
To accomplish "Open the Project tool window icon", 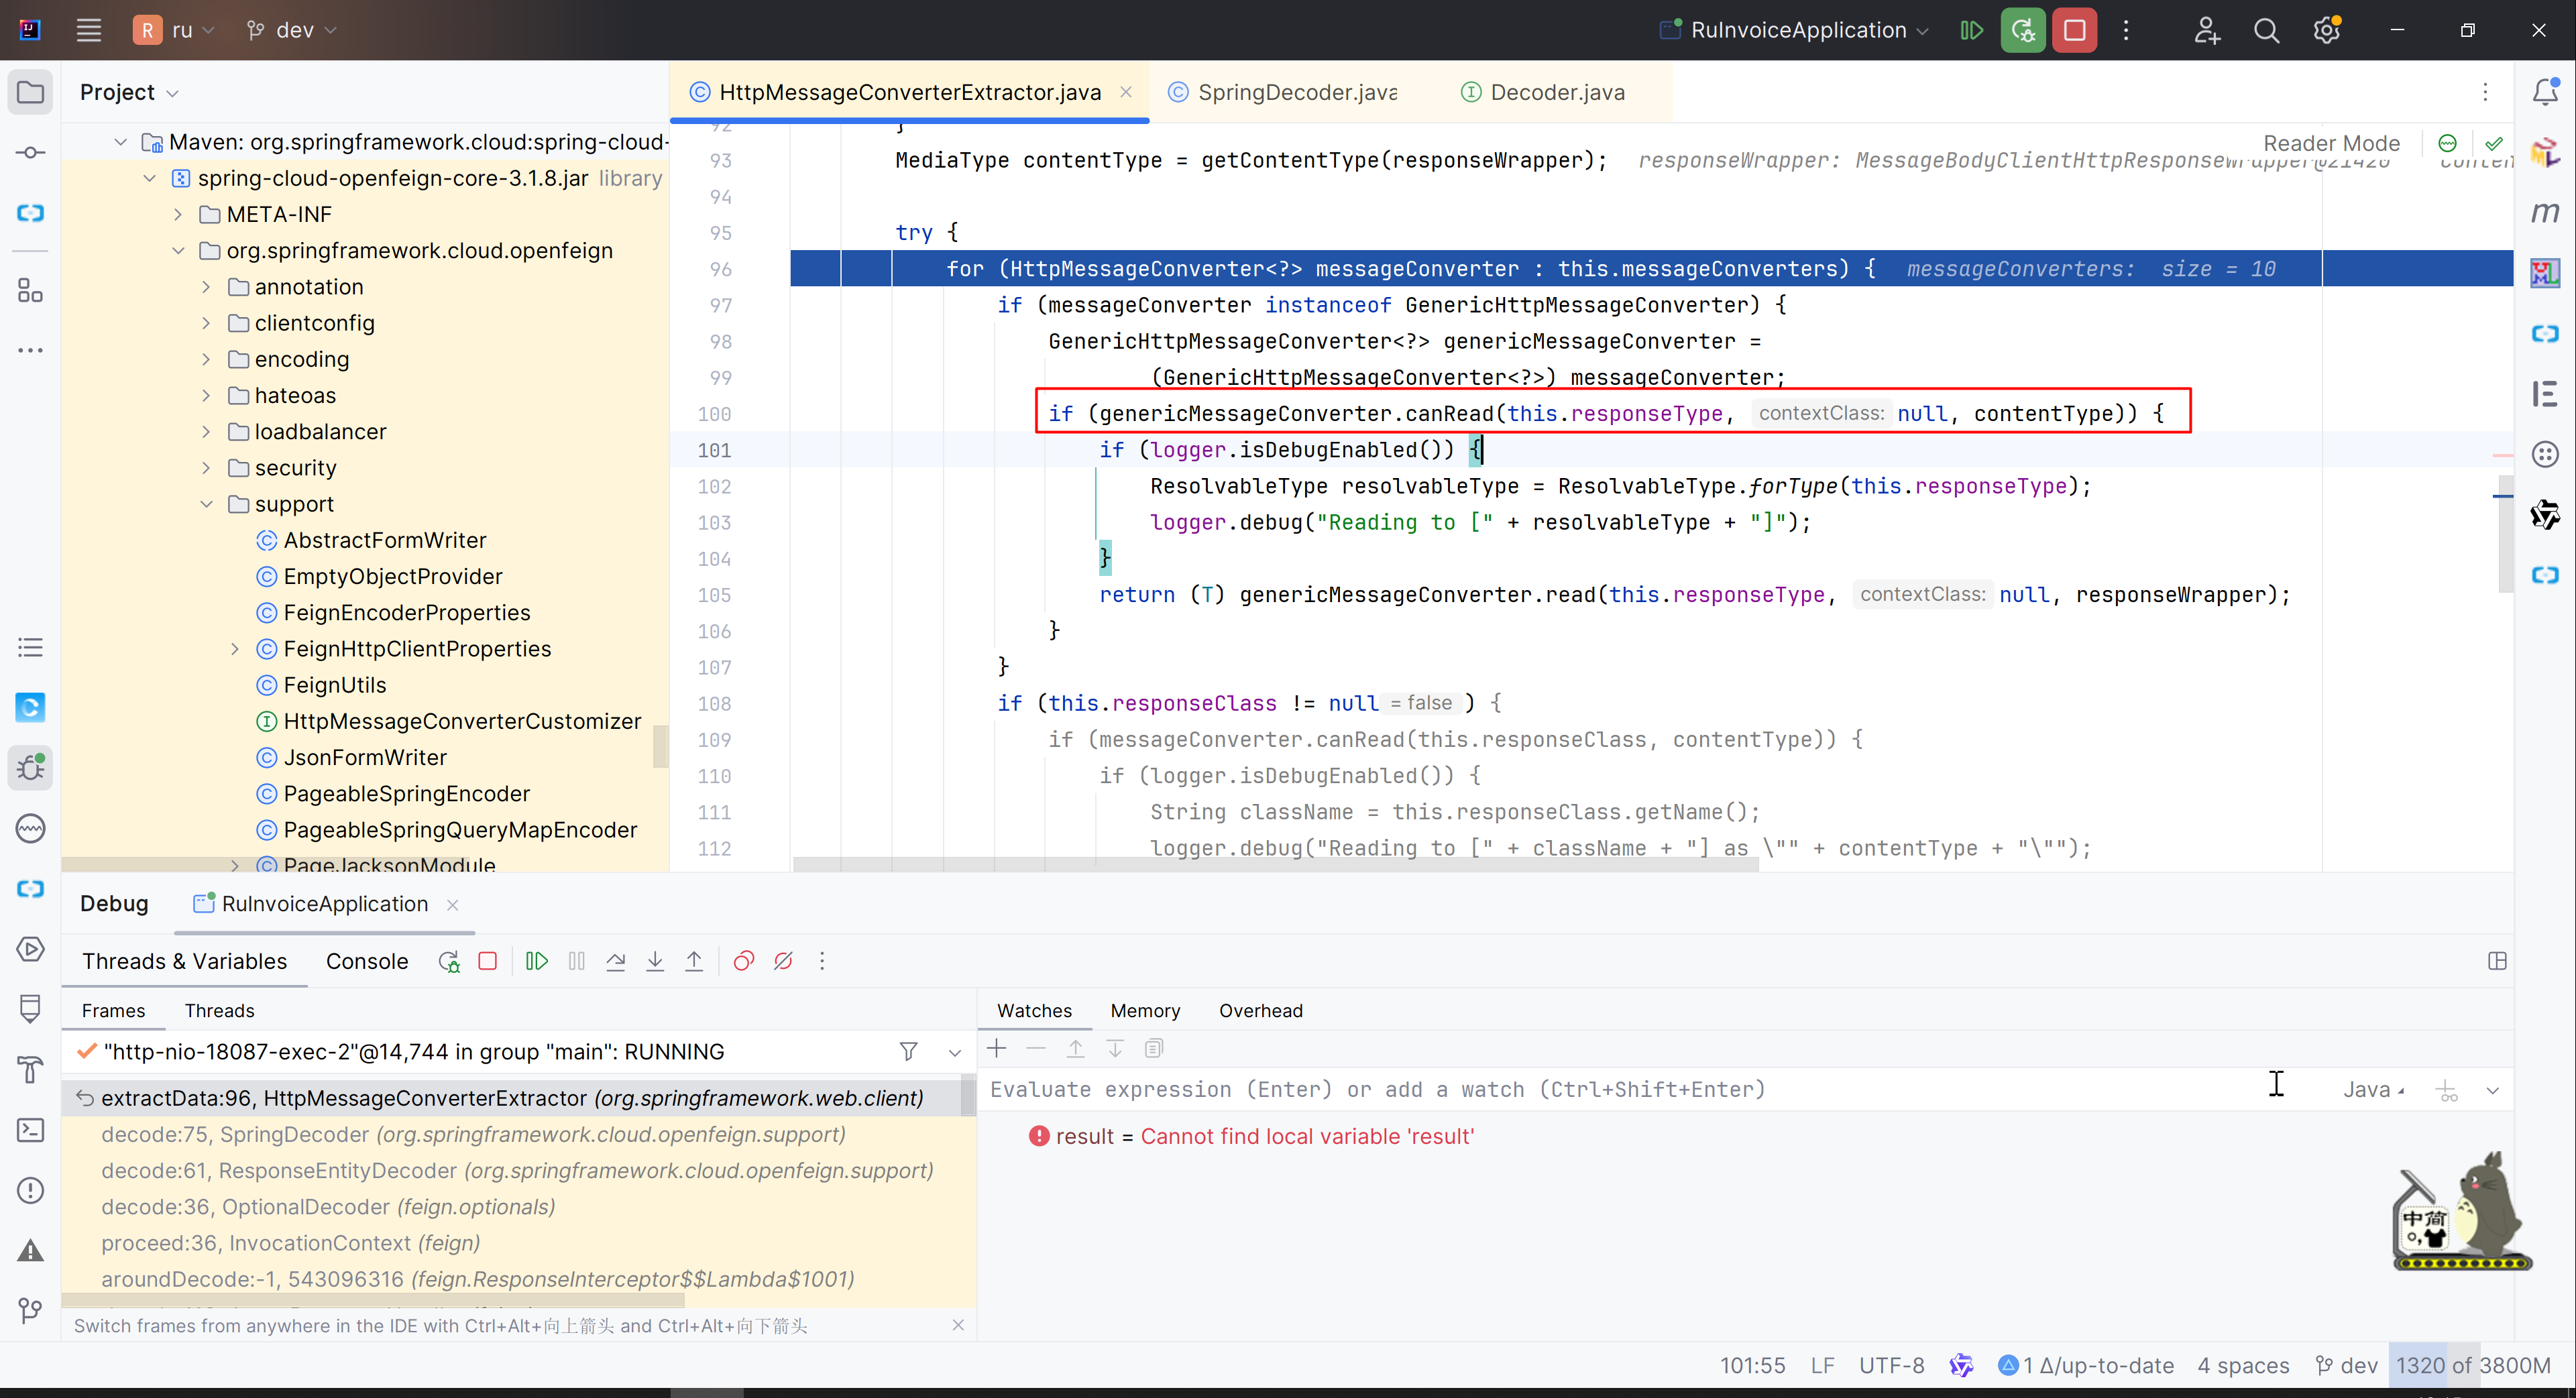I will pyautogui.click(x=31, y=92).
